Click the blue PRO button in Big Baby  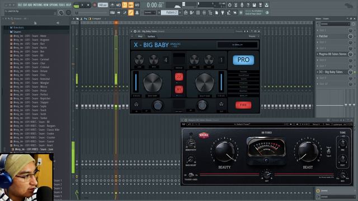(243, 60)
